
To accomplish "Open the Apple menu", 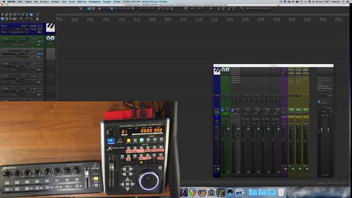I will (x=4, y=2).
